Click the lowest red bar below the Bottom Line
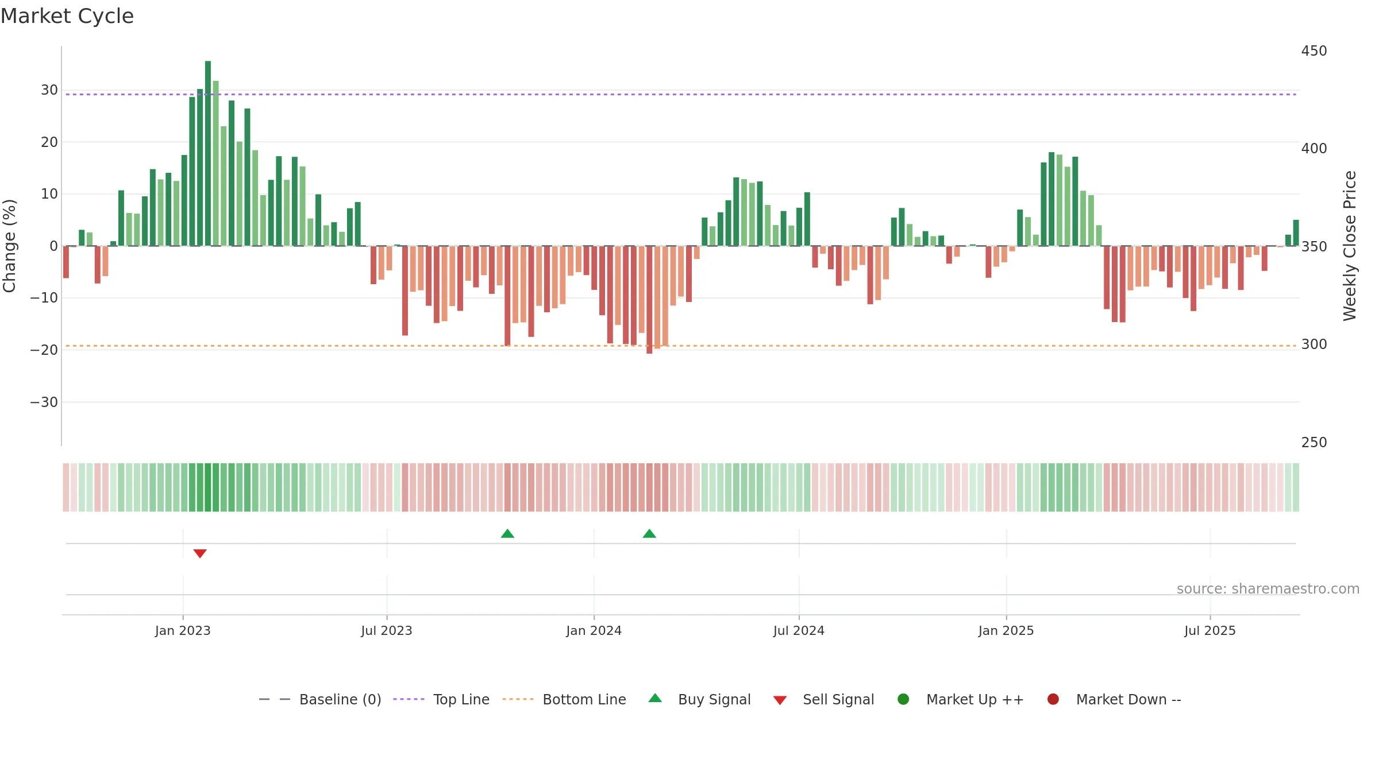 [x=649, y=300]
